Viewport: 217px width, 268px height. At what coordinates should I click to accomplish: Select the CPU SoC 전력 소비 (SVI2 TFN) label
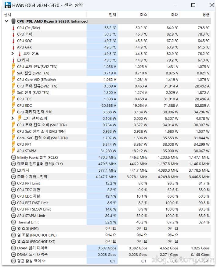[x=41, y=131]
